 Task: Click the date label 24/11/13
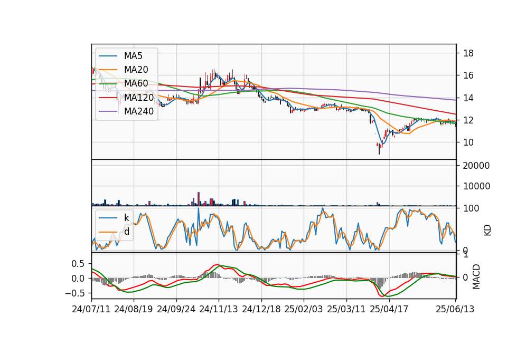(x=219, y=309)
